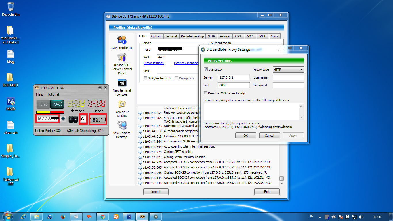This screenshot has width=393, height=221.
Task: Open the SFTP tab
Action: [211, 36]
